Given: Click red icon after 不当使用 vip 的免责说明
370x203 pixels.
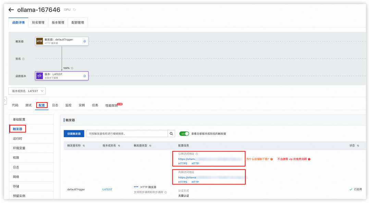Looking at the screenshot, I should tap(309, 159).
